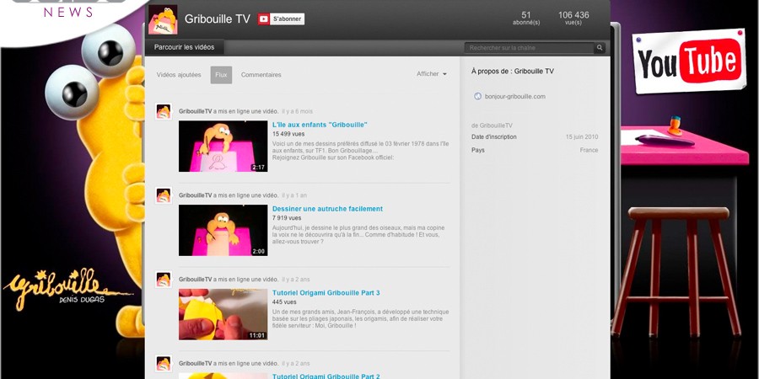The height and width of the screenshot is (379, 759).
Task: Click GribouilleTV avatar beside Origami Part 2 post
Action: (x=163, y=364)
